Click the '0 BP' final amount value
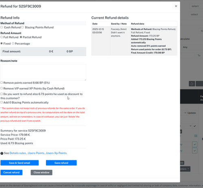This screenshot has width=203, height=188. (70, 52)
